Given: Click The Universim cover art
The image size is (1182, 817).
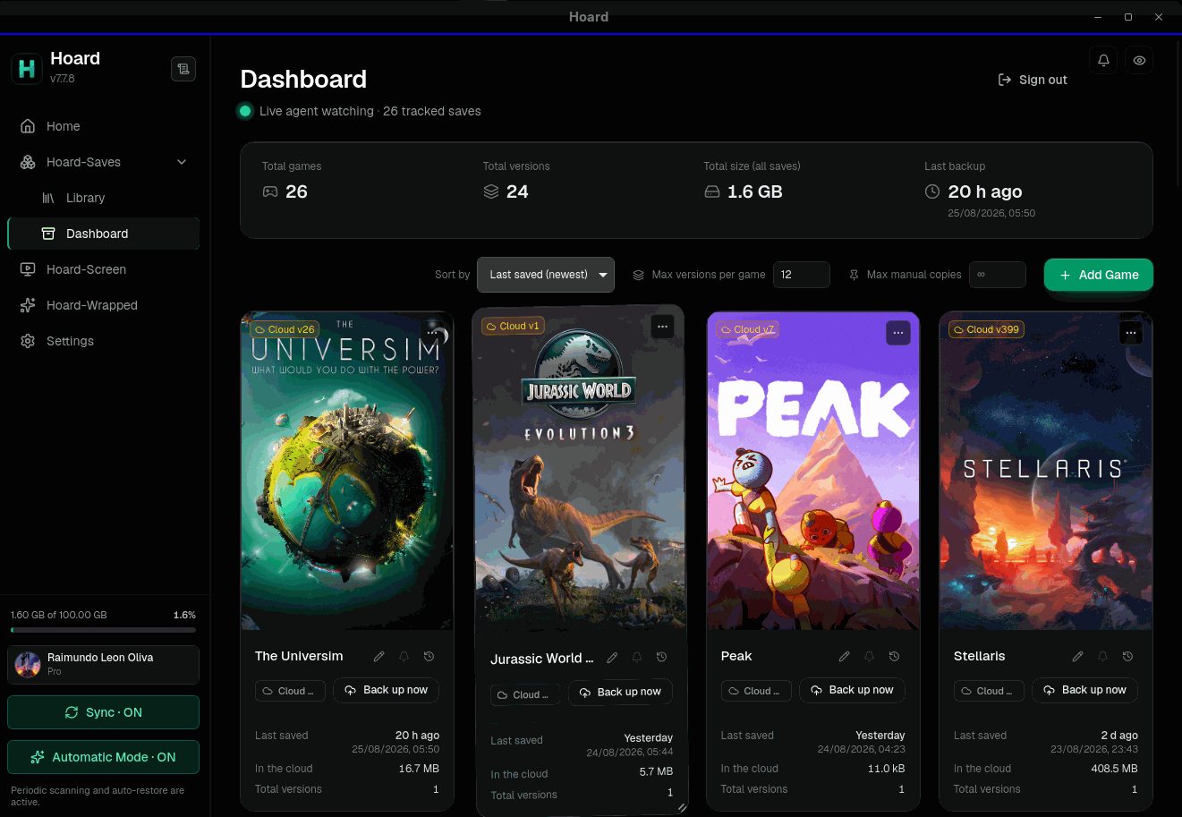Looking at the screenshot, I should (347, 471).
